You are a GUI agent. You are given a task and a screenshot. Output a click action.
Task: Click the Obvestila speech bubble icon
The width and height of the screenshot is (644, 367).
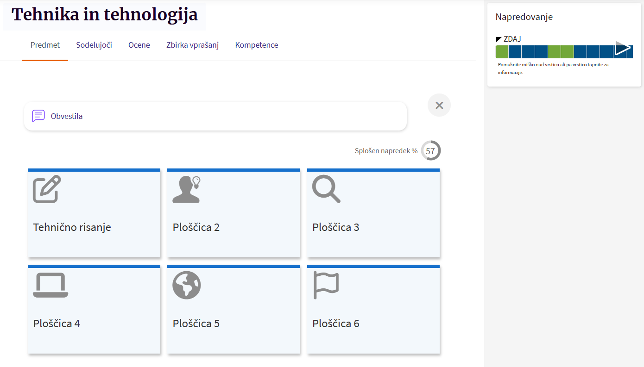point(38,116)
